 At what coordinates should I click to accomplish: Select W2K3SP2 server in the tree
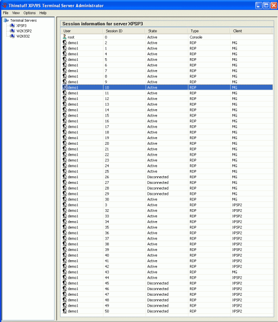24,31
